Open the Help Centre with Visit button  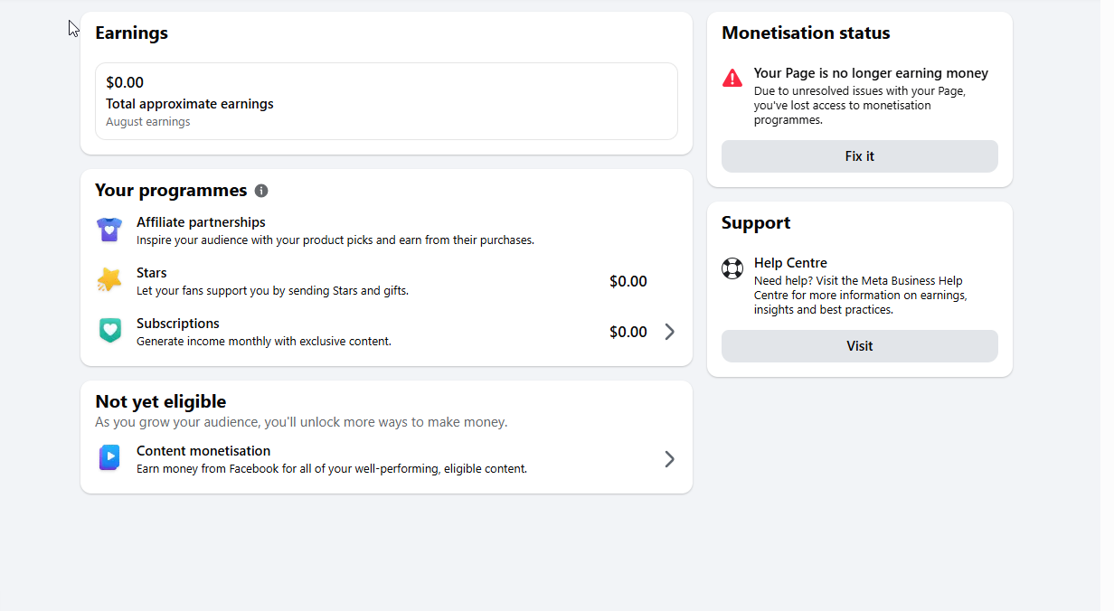[x=860, y=346]
